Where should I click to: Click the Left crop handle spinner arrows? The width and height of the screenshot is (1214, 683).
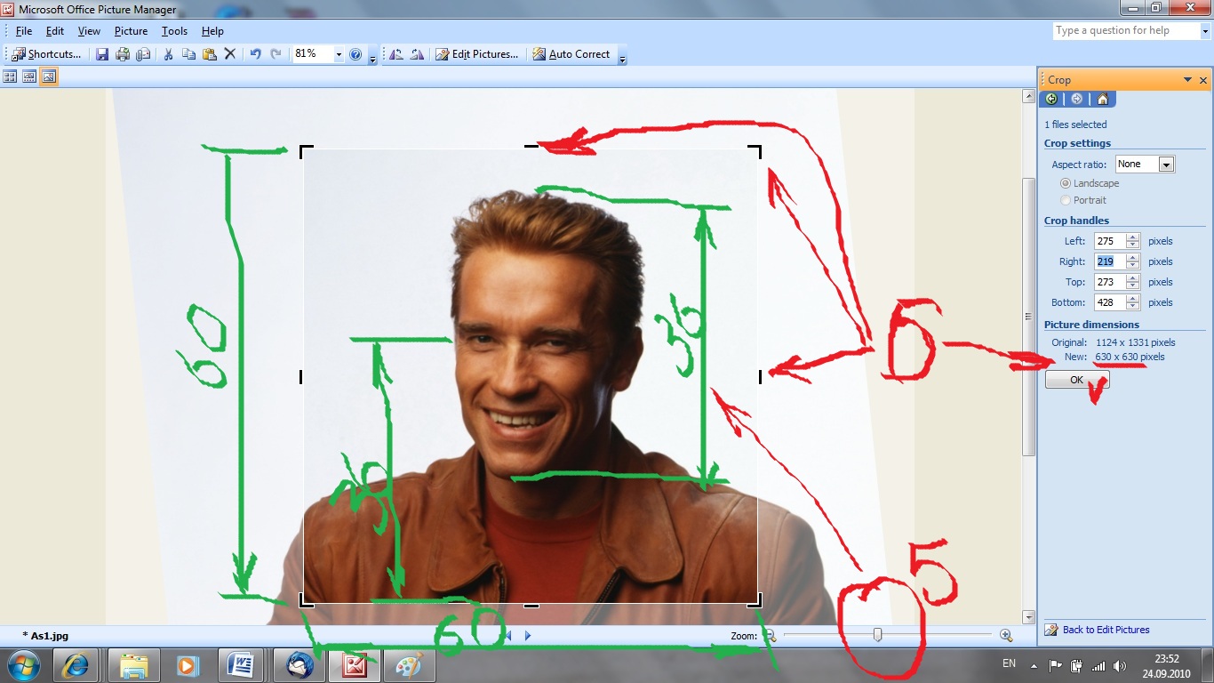point(1132,241)
